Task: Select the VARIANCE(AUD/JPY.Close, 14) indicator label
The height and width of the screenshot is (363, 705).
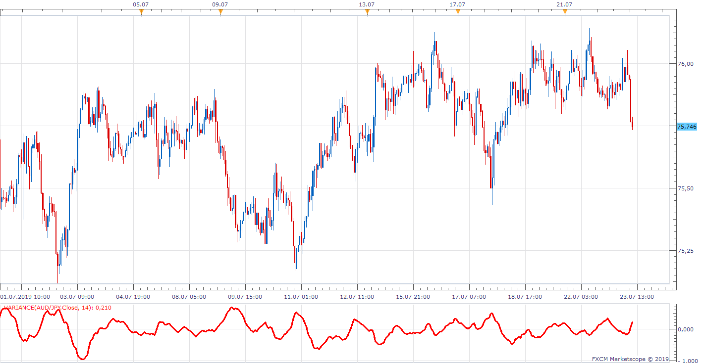Action: coord(57,308)
